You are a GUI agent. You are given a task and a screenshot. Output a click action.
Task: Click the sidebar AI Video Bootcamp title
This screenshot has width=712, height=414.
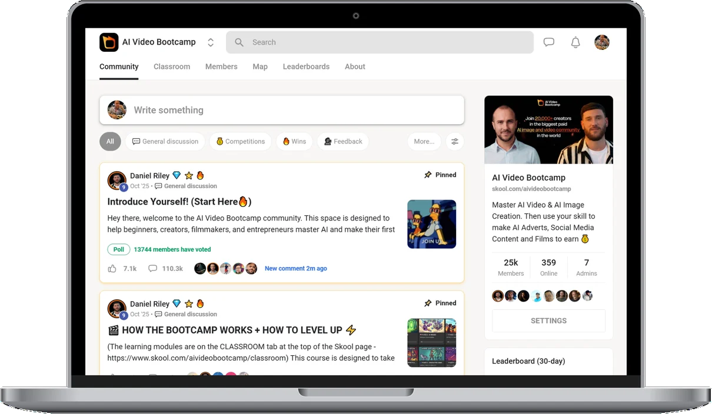tap(528, 178)
